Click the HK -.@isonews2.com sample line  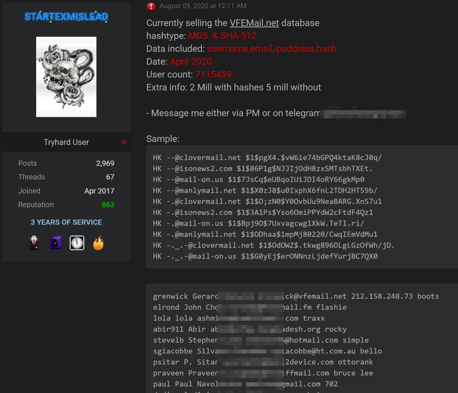click(263, 212)
